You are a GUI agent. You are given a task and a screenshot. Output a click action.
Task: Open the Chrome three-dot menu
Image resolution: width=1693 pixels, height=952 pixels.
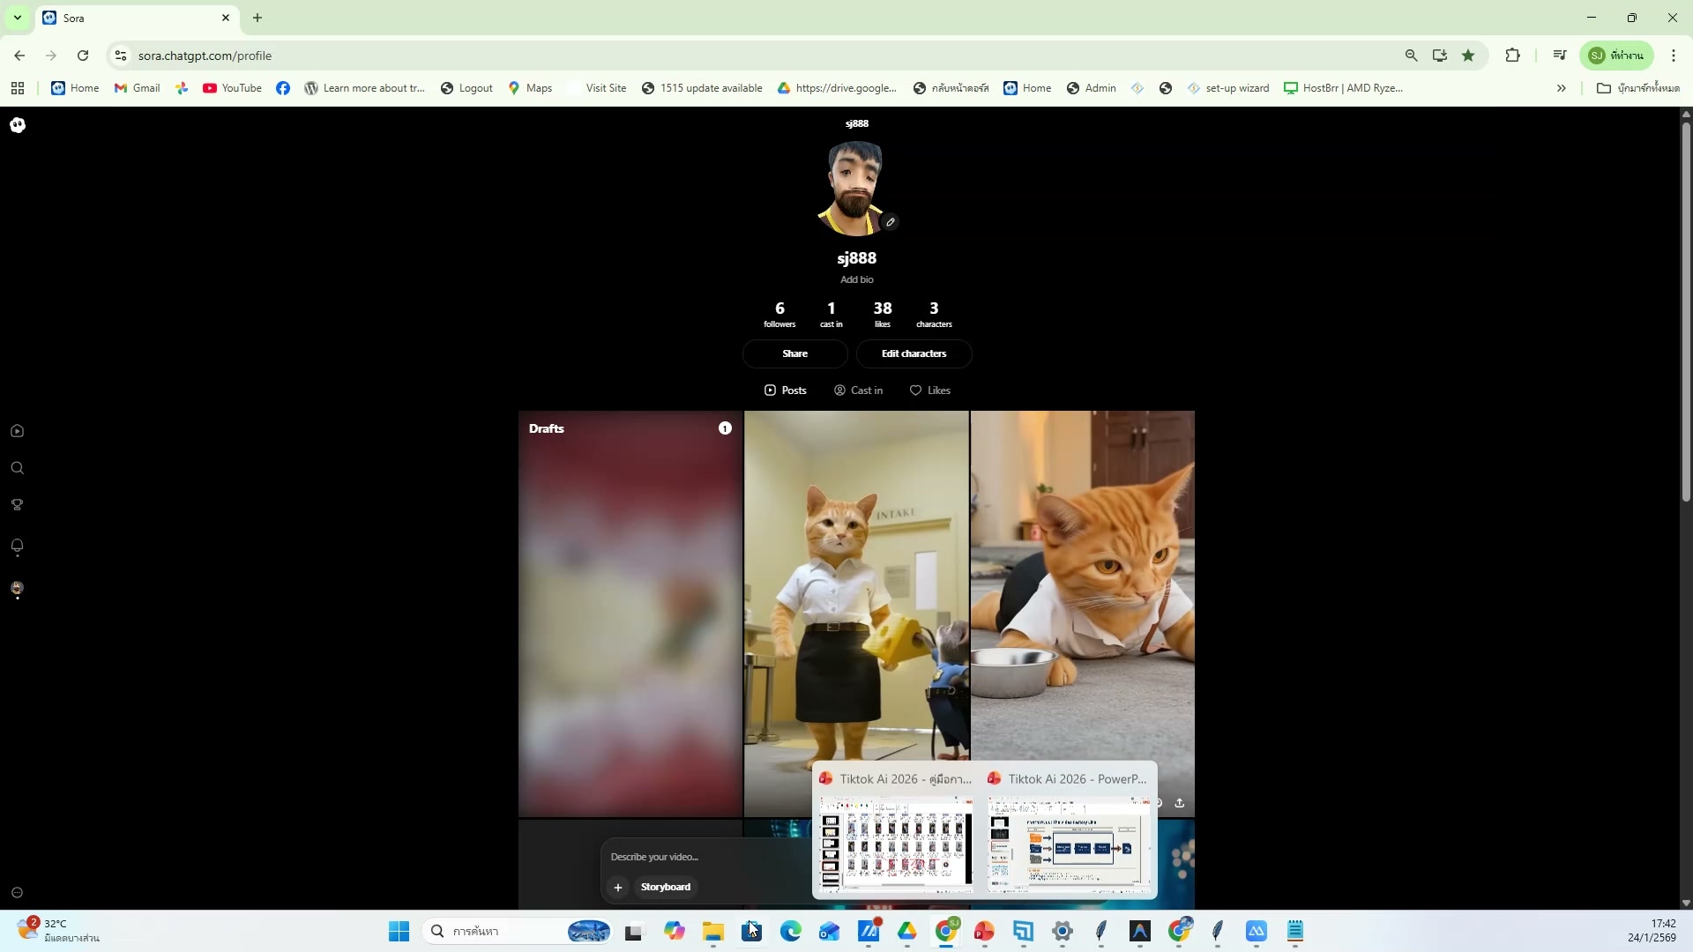pos(1673,56)
